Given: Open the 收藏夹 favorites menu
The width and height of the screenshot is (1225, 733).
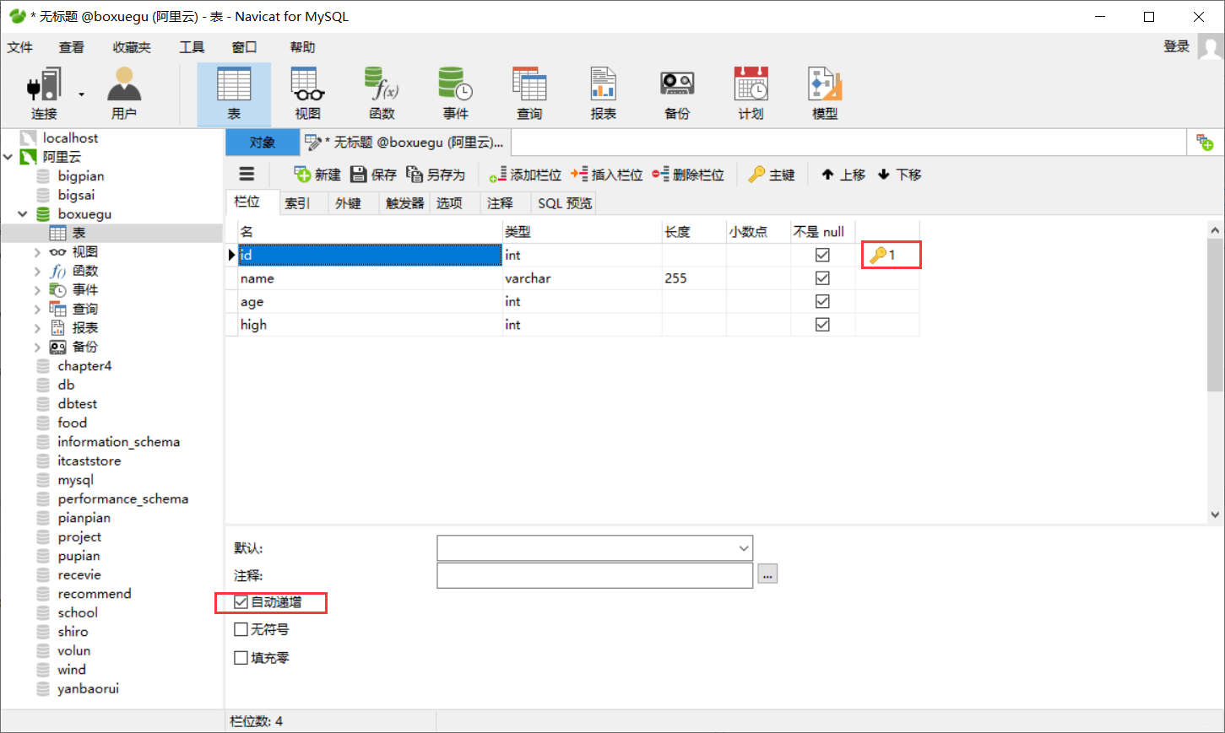Looking at the screenshot, I should [132, 47].
